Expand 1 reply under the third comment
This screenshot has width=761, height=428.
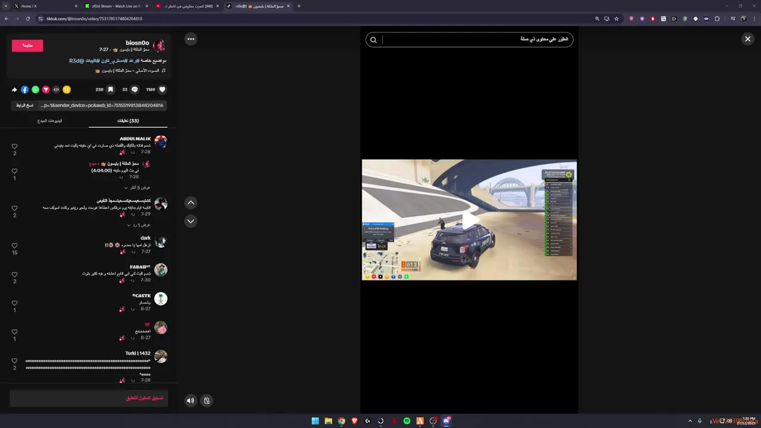[x=139, y=225]
